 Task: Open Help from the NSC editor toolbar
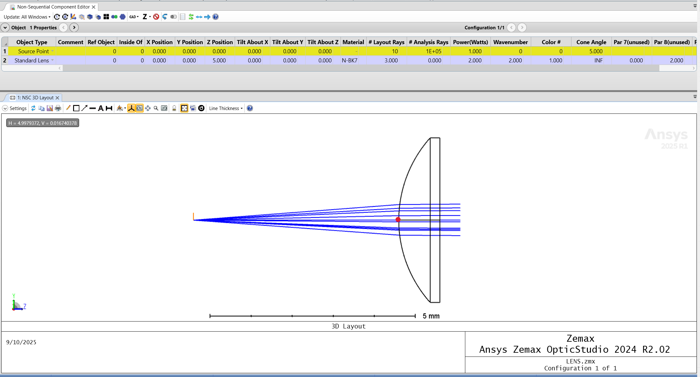click(215, 17)
